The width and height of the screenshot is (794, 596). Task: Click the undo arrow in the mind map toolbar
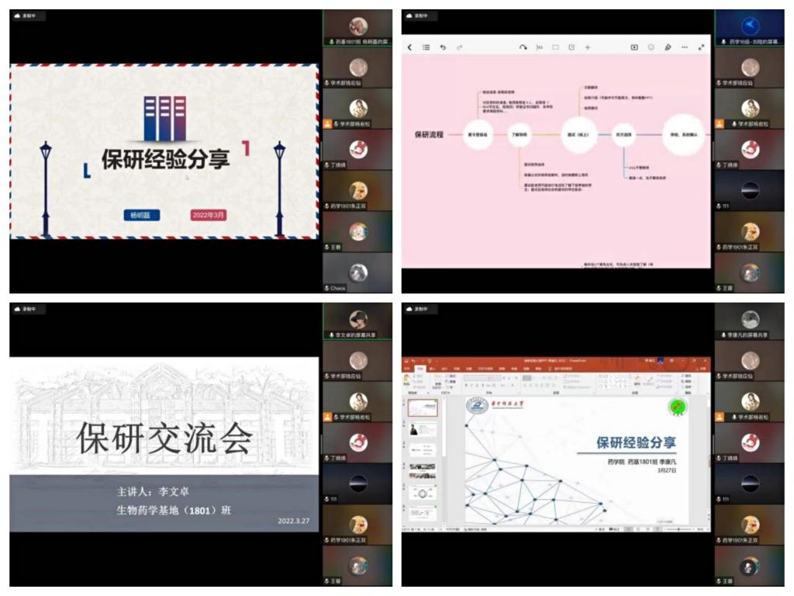click(443, 47)
